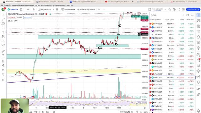This screenshot has height=113, width=201.
Task: Select the ruler measure tool
Action: point(3,51)
